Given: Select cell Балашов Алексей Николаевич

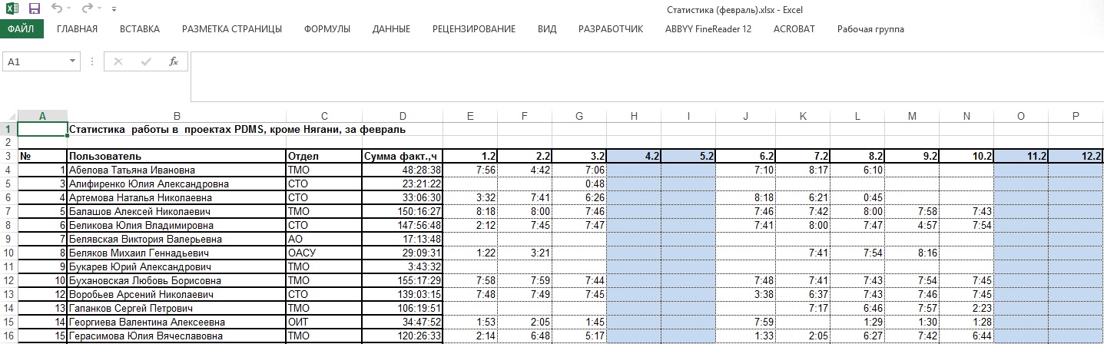Looking at the screenshot, I should [x=177, y=211].
